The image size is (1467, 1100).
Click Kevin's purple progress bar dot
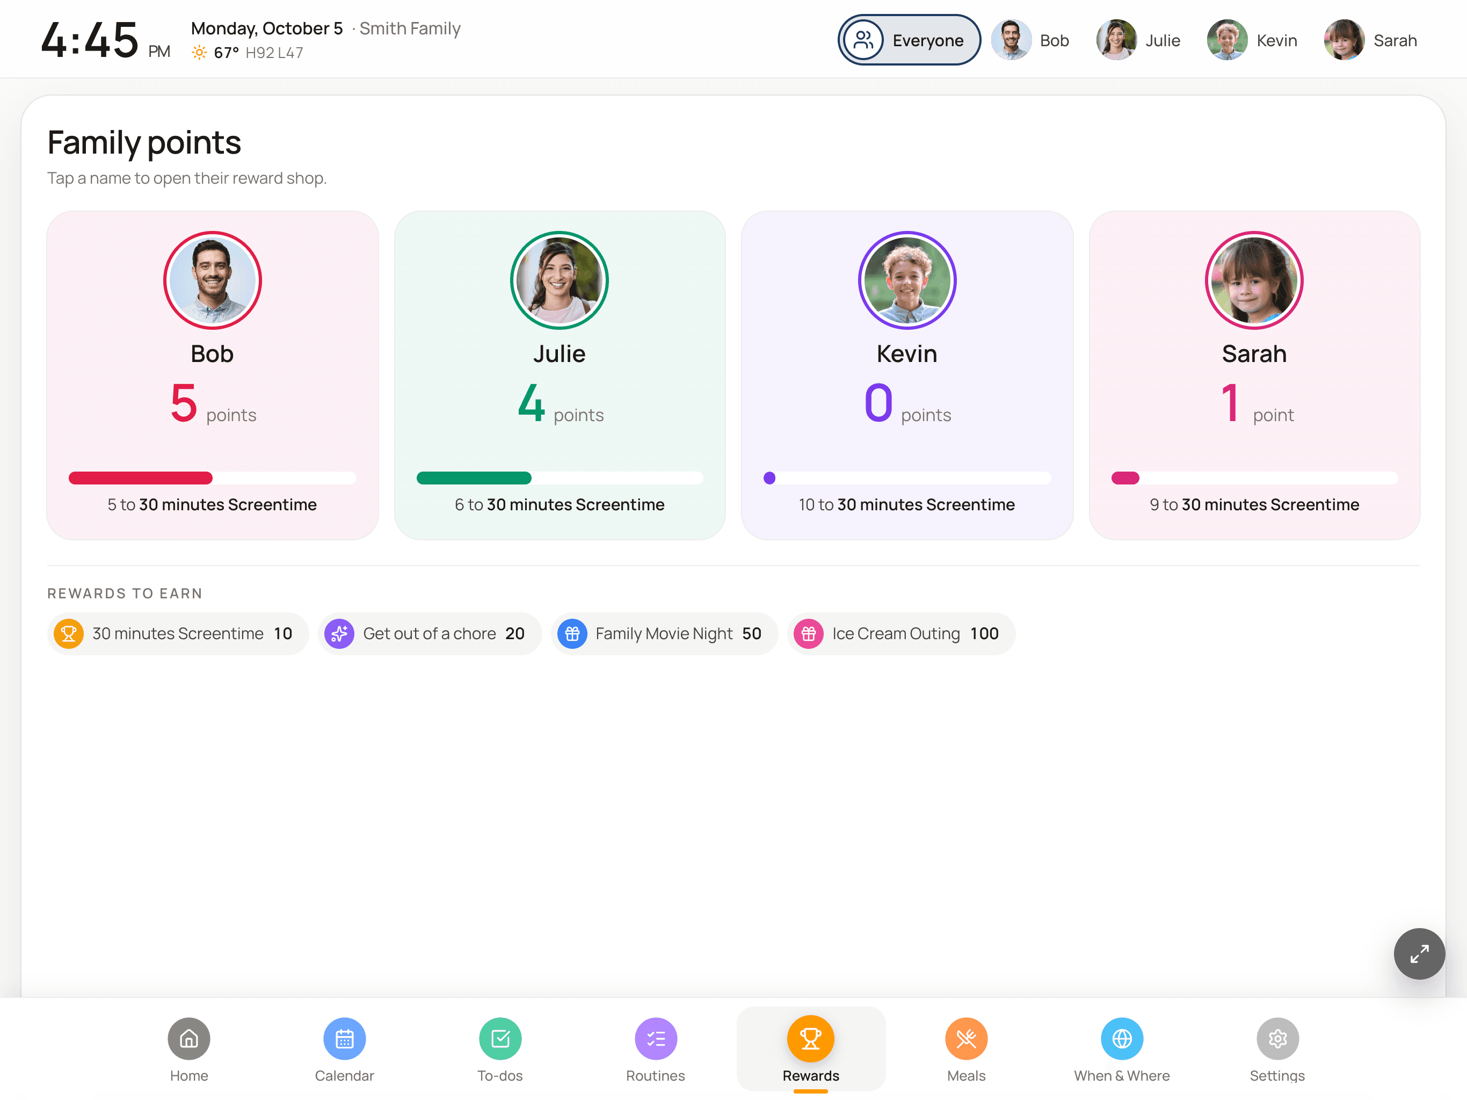pos(769,477)
